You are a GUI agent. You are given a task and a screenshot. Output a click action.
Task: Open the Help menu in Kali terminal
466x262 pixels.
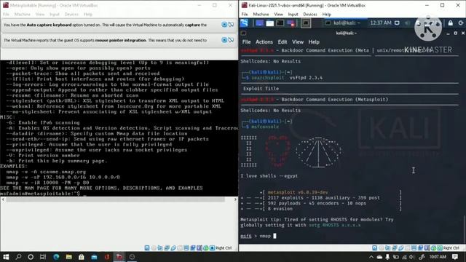pyautogui.click(x=314, y=42)
